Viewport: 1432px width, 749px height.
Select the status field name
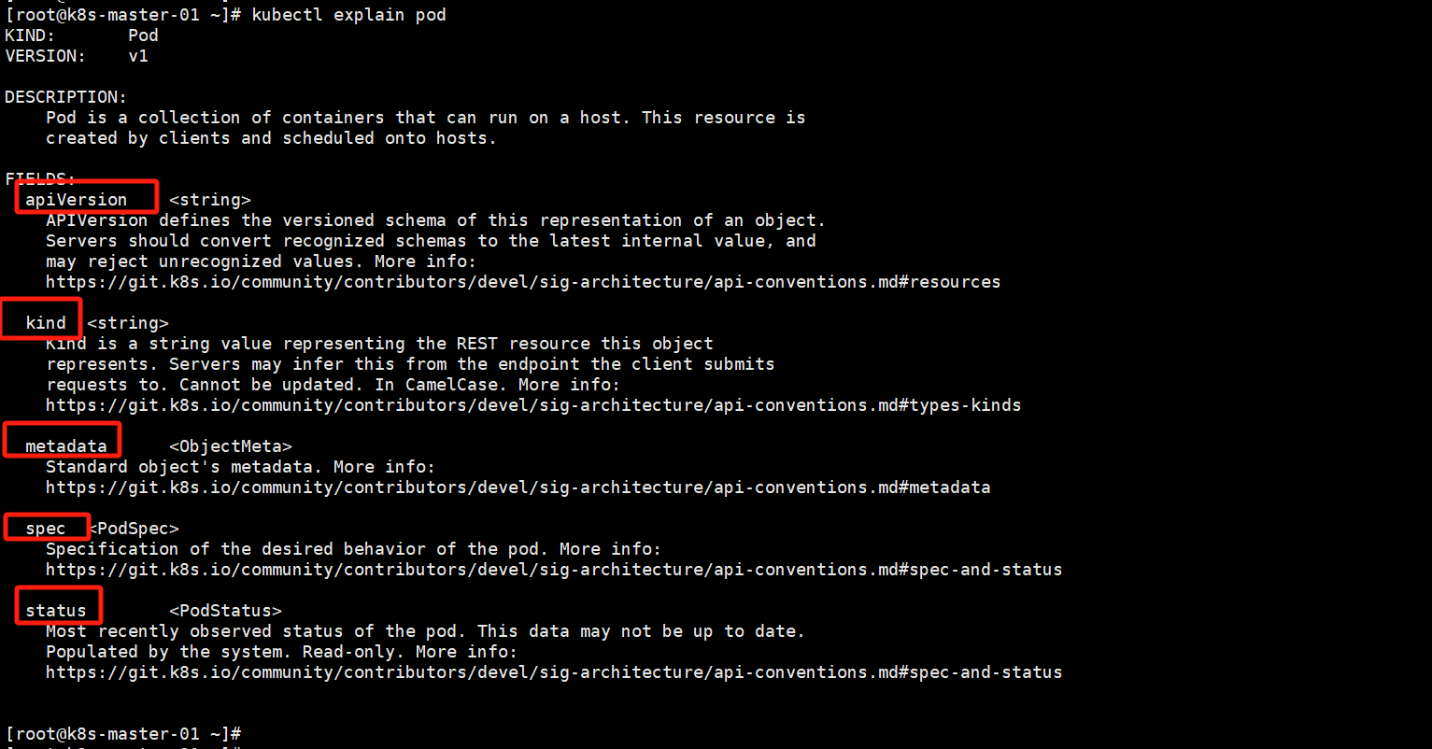55,611
